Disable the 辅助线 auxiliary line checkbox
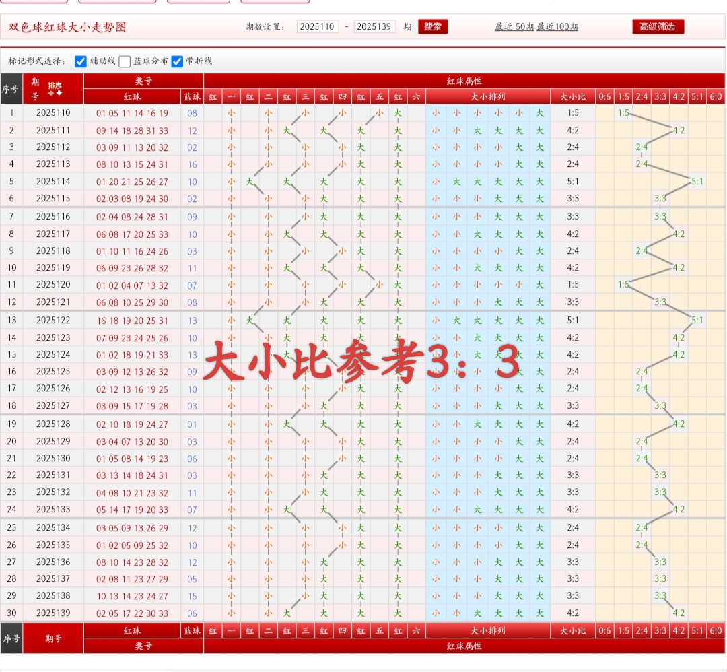 pos(81,62)
